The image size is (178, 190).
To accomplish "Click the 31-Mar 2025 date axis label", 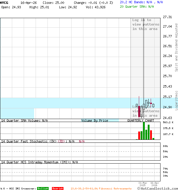I will tap(142, 184).
